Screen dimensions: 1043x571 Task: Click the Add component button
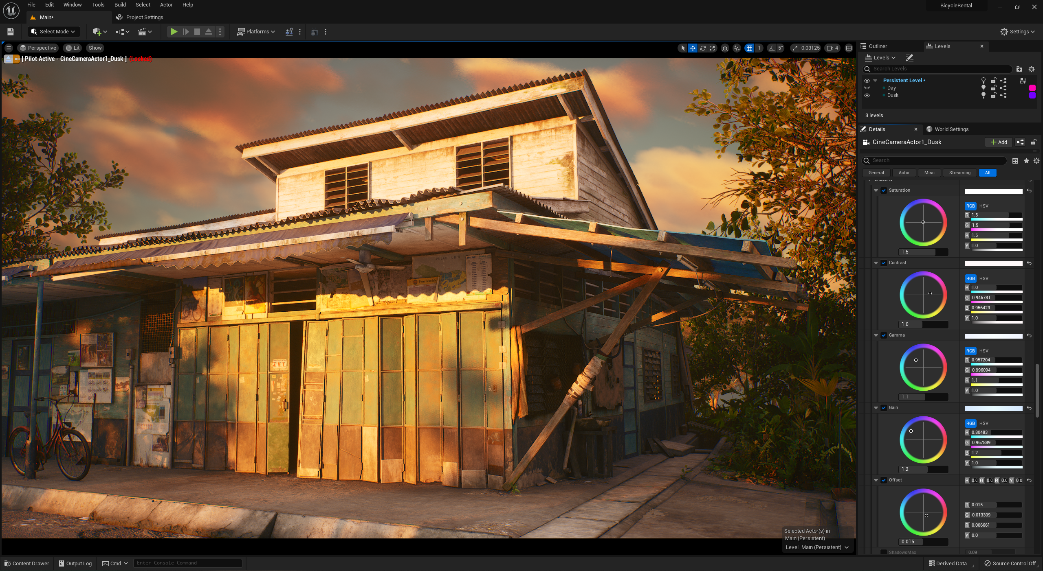click(x=999, y=142)
